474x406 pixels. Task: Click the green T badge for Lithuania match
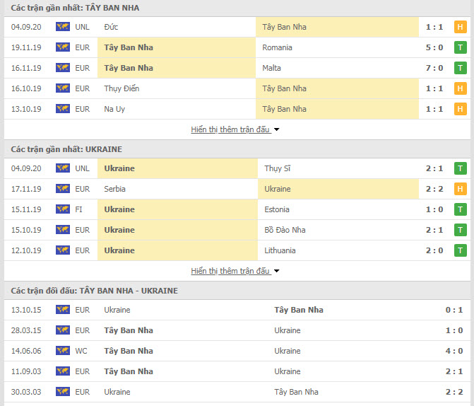[460, 250]
